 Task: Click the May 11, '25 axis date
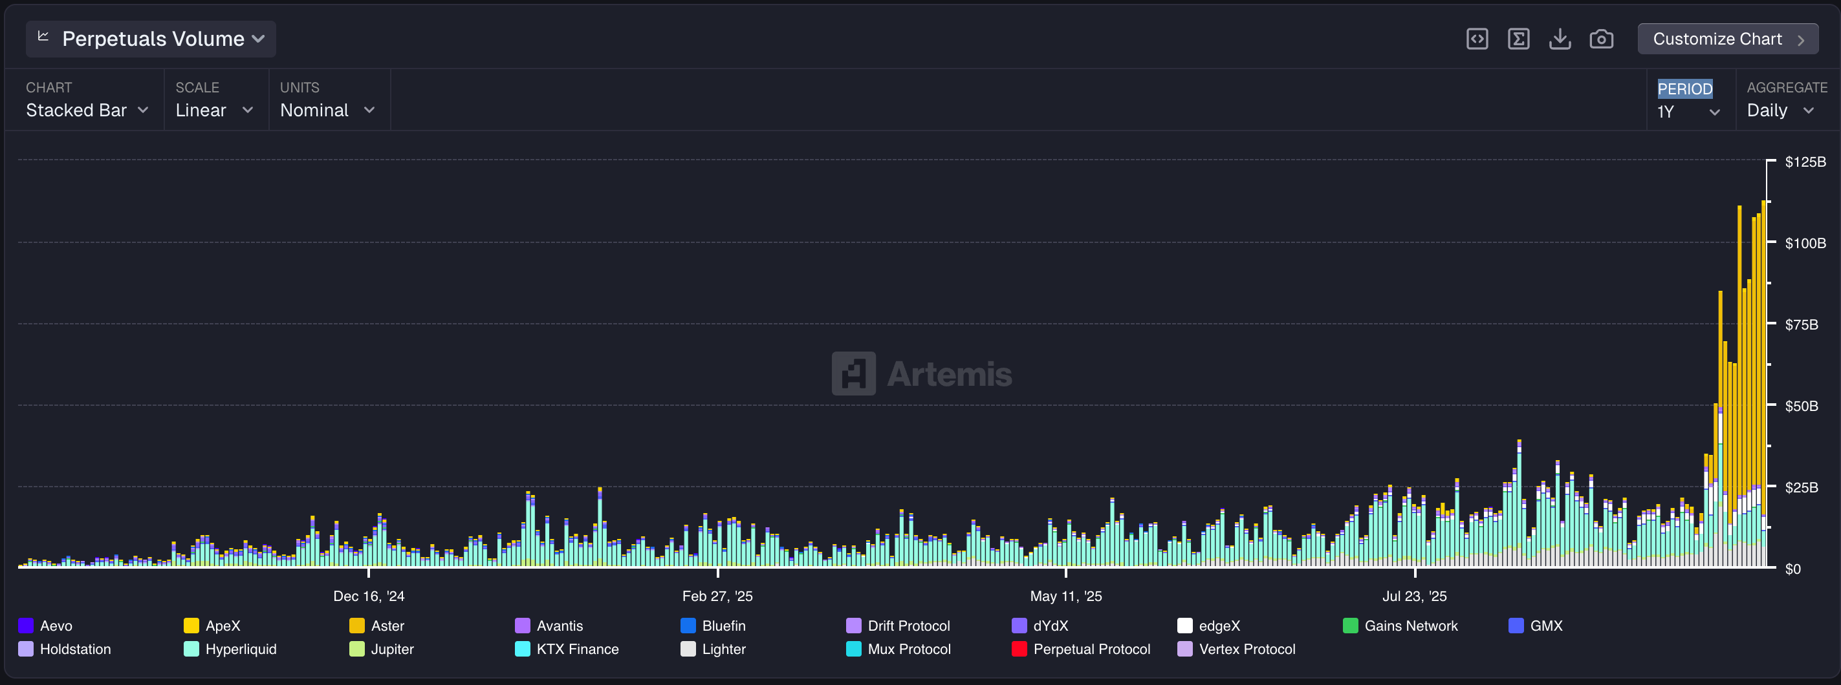(x=1065, y=596)
